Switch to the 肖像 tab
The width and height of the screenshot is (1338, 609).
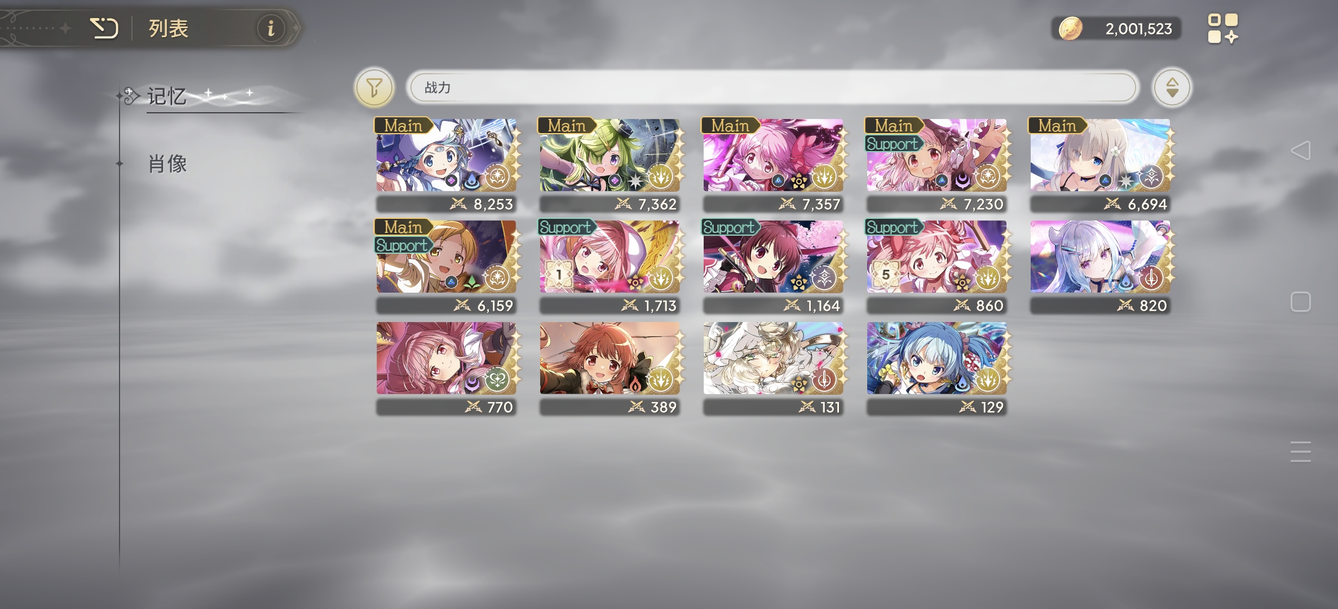167,164
